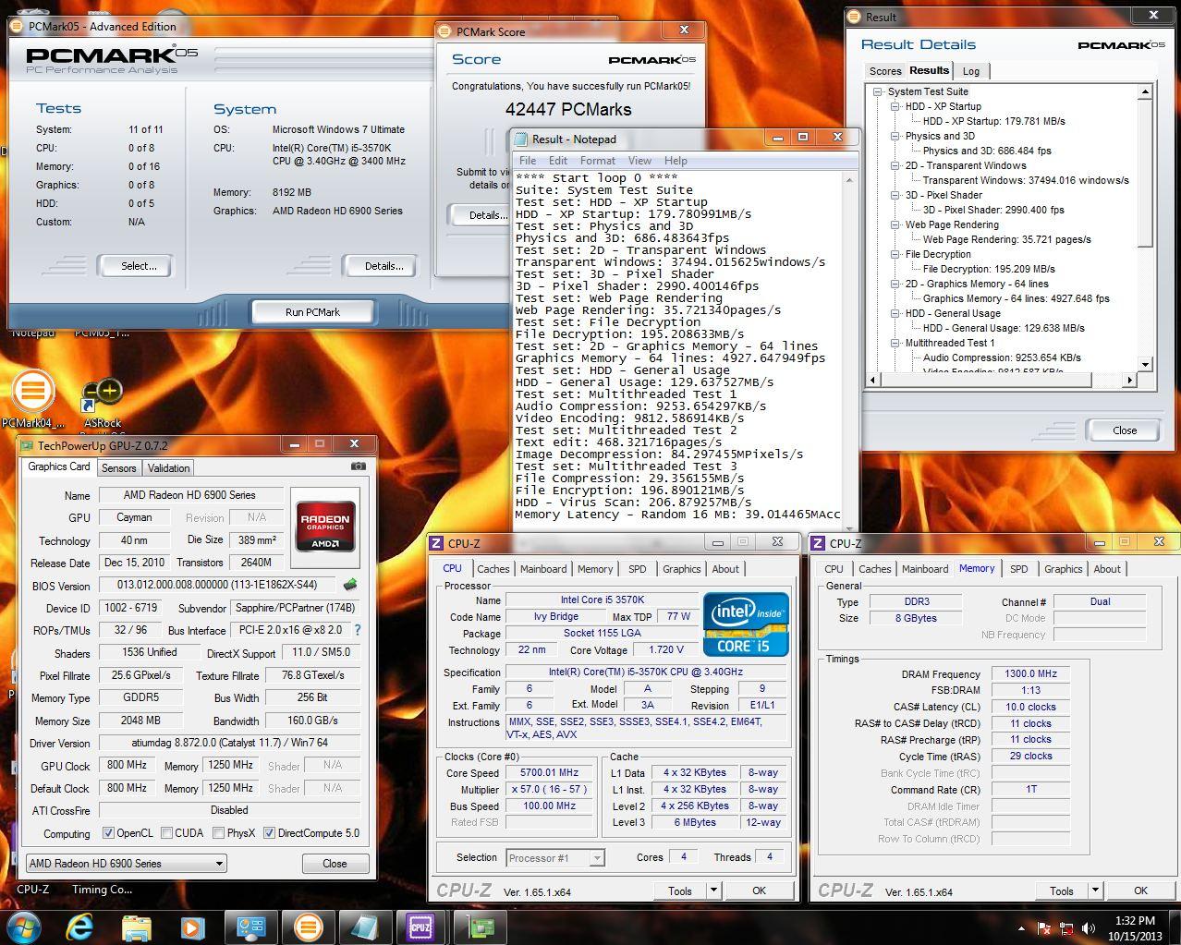Viewport: 1181px width, 945px height.
Task: Open the Notepad File menu
Action: point(528,161)
